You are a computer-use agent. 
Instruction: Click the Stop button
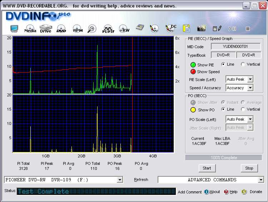(x=249, y=168)
